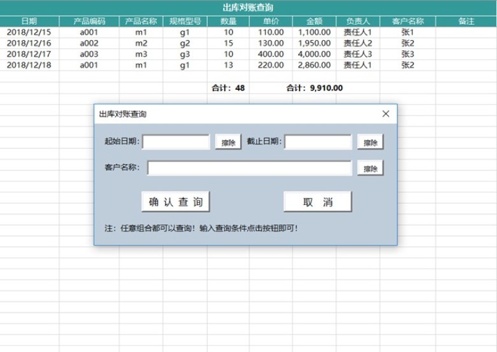
Task: Click the 起始日期 input field
Action: [x=176, y=142]
